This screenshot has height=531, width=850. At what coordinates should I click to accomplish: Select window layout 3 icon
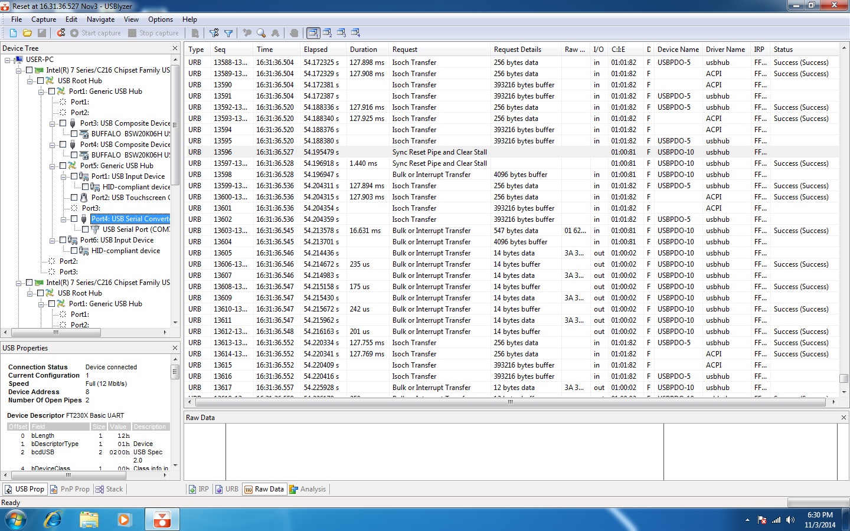click(x=342, y=33)
